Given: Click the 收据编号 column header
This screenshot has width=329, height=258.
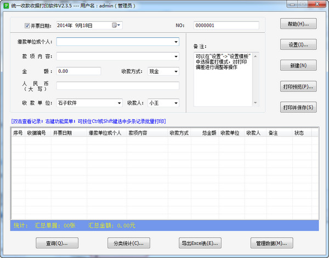Looking at the screenshot, I should click(x=36, y=133).
